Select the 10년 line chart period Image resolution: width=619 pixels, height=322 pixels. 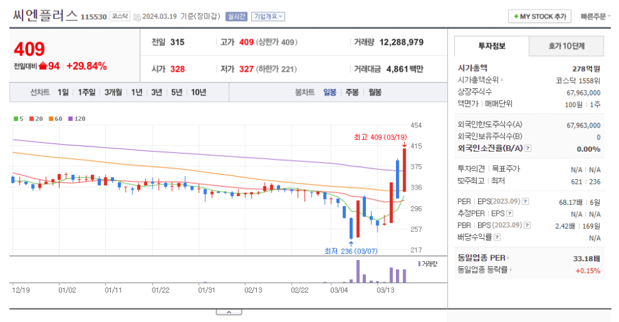[x=199, y=92]
